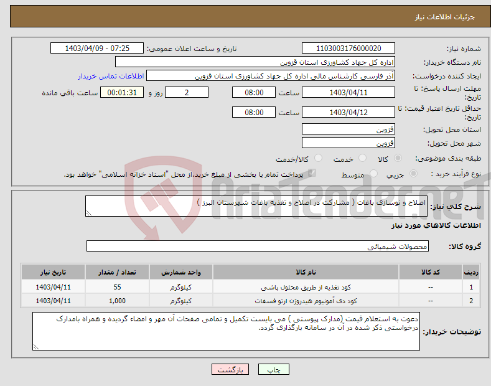Click the کد کالا column header
Image resolution: width=491 pixels, height=386 pixels.
(x=430, y=272)
